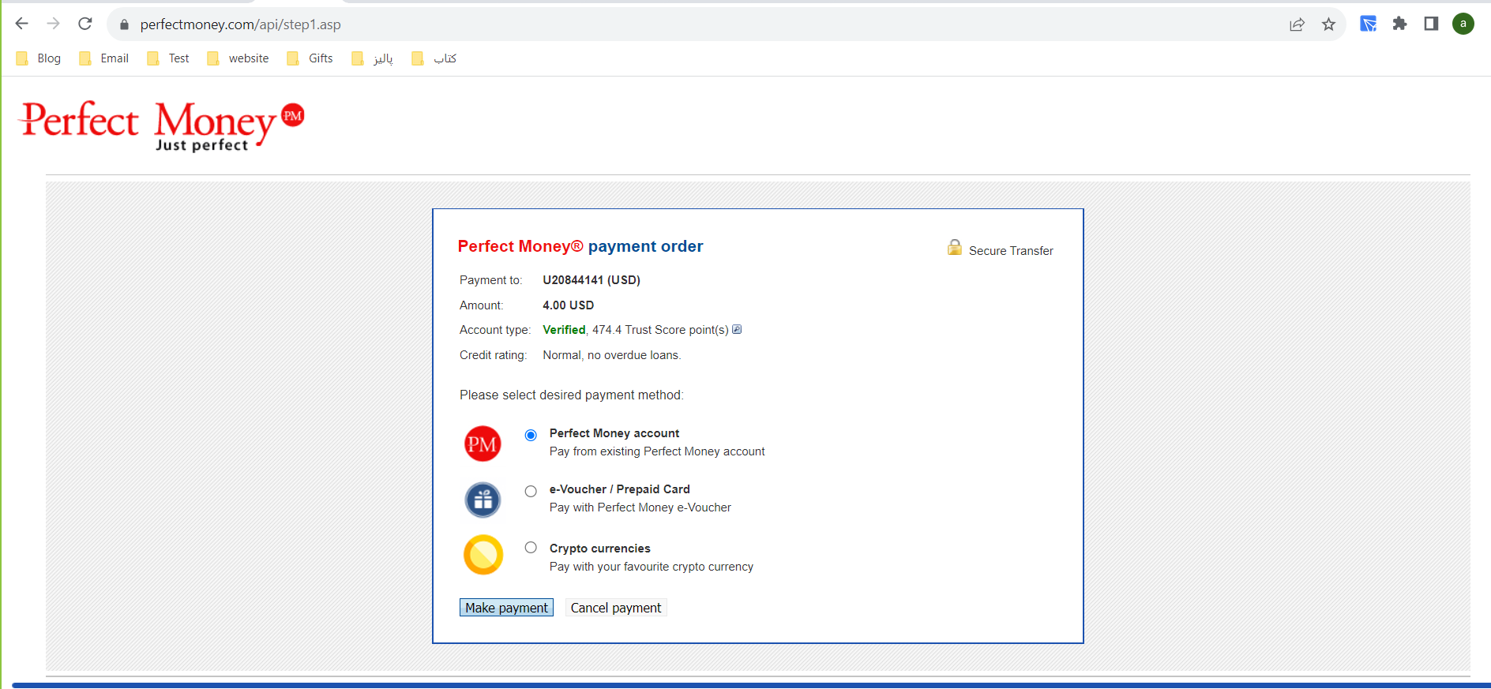The height and width of the screenshot is (689, 1491).
Task: Open Trust Score info icon
Action: pos(737,329)
